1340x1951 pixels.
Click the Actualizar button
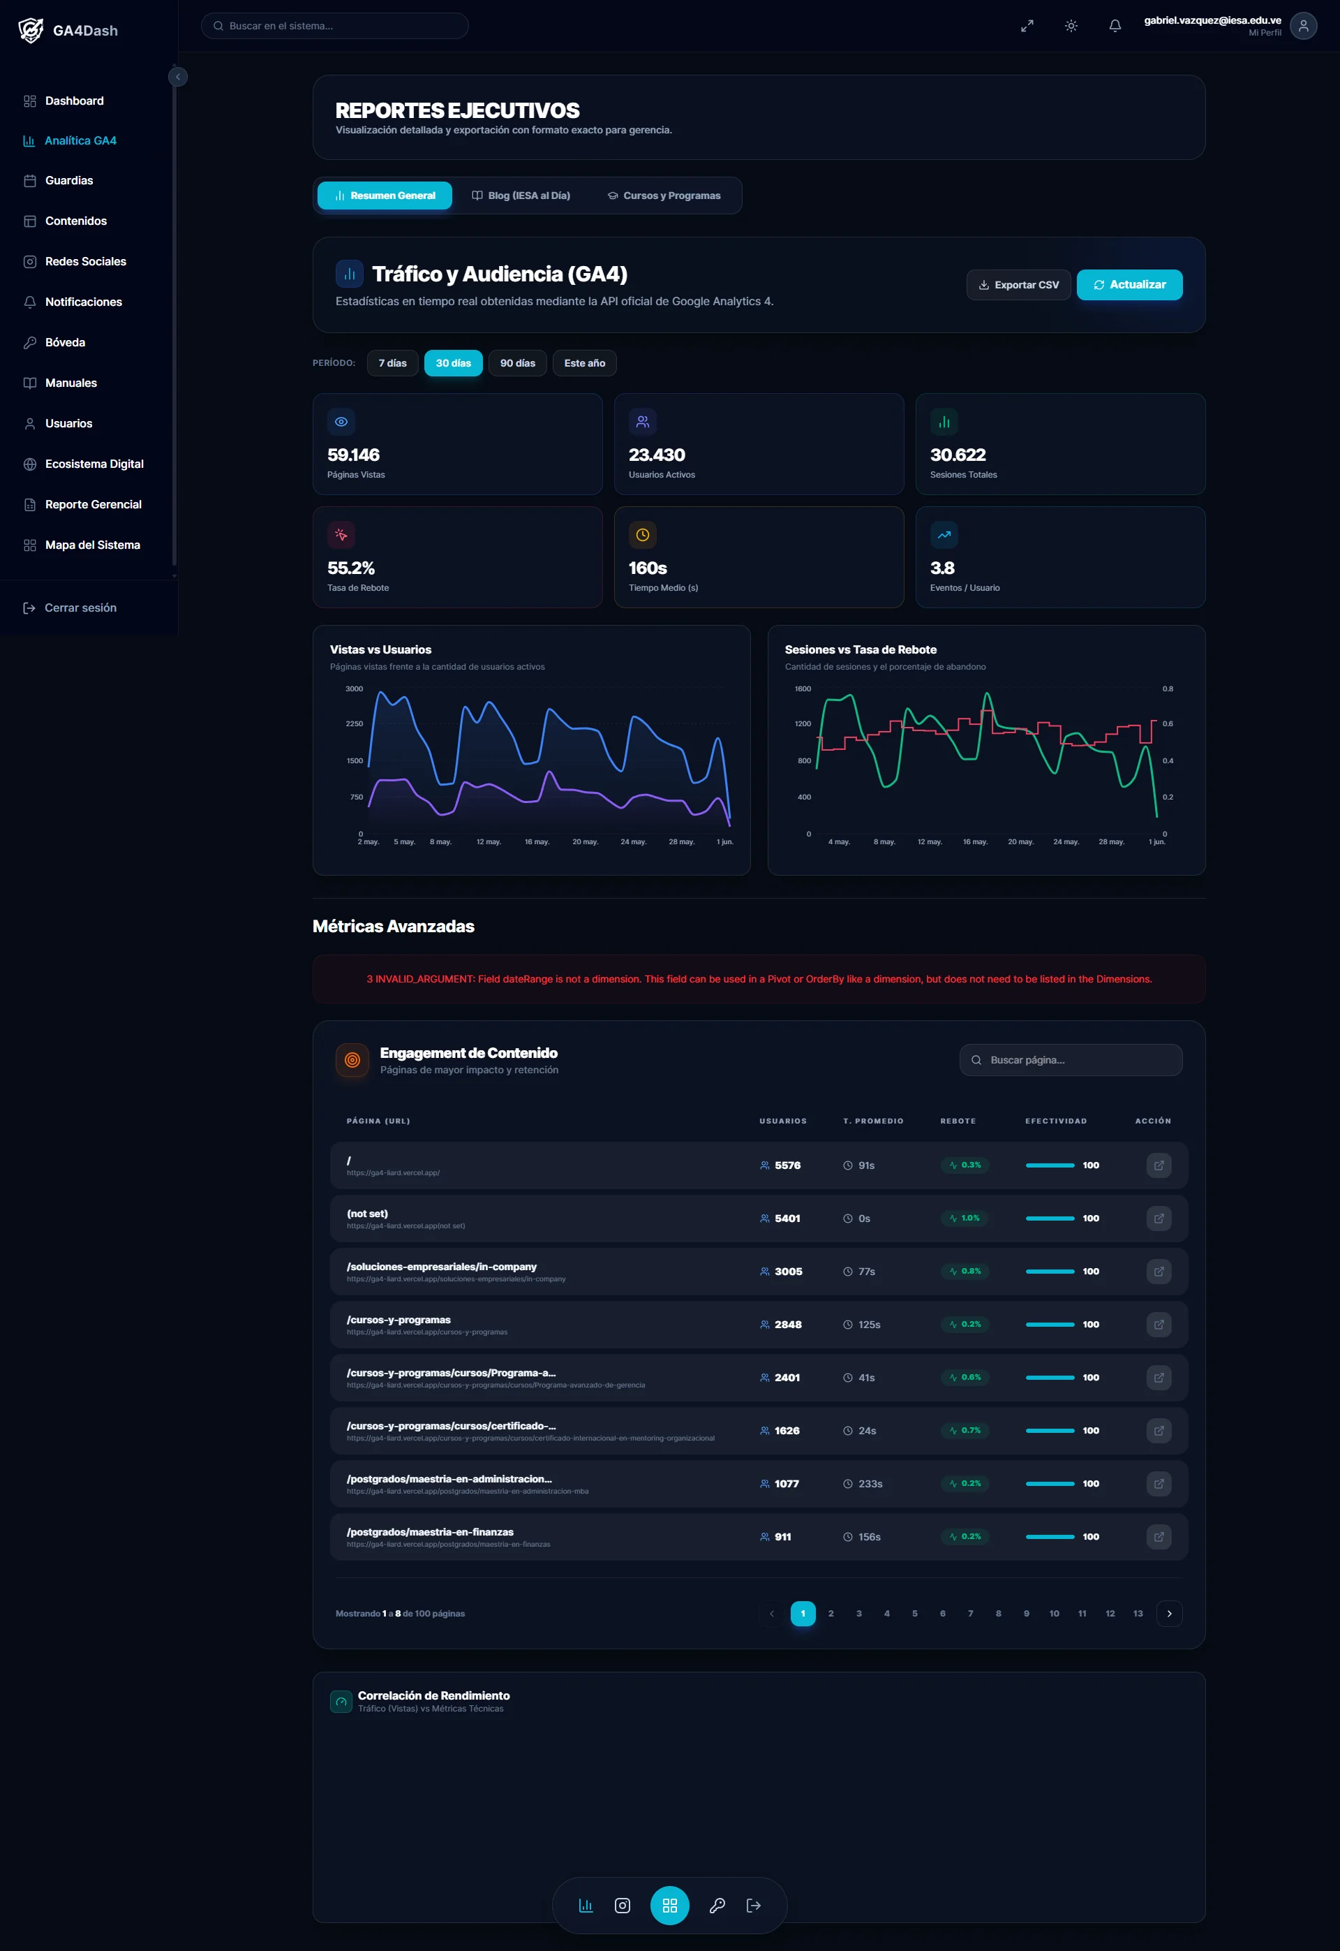[1129, 285]
